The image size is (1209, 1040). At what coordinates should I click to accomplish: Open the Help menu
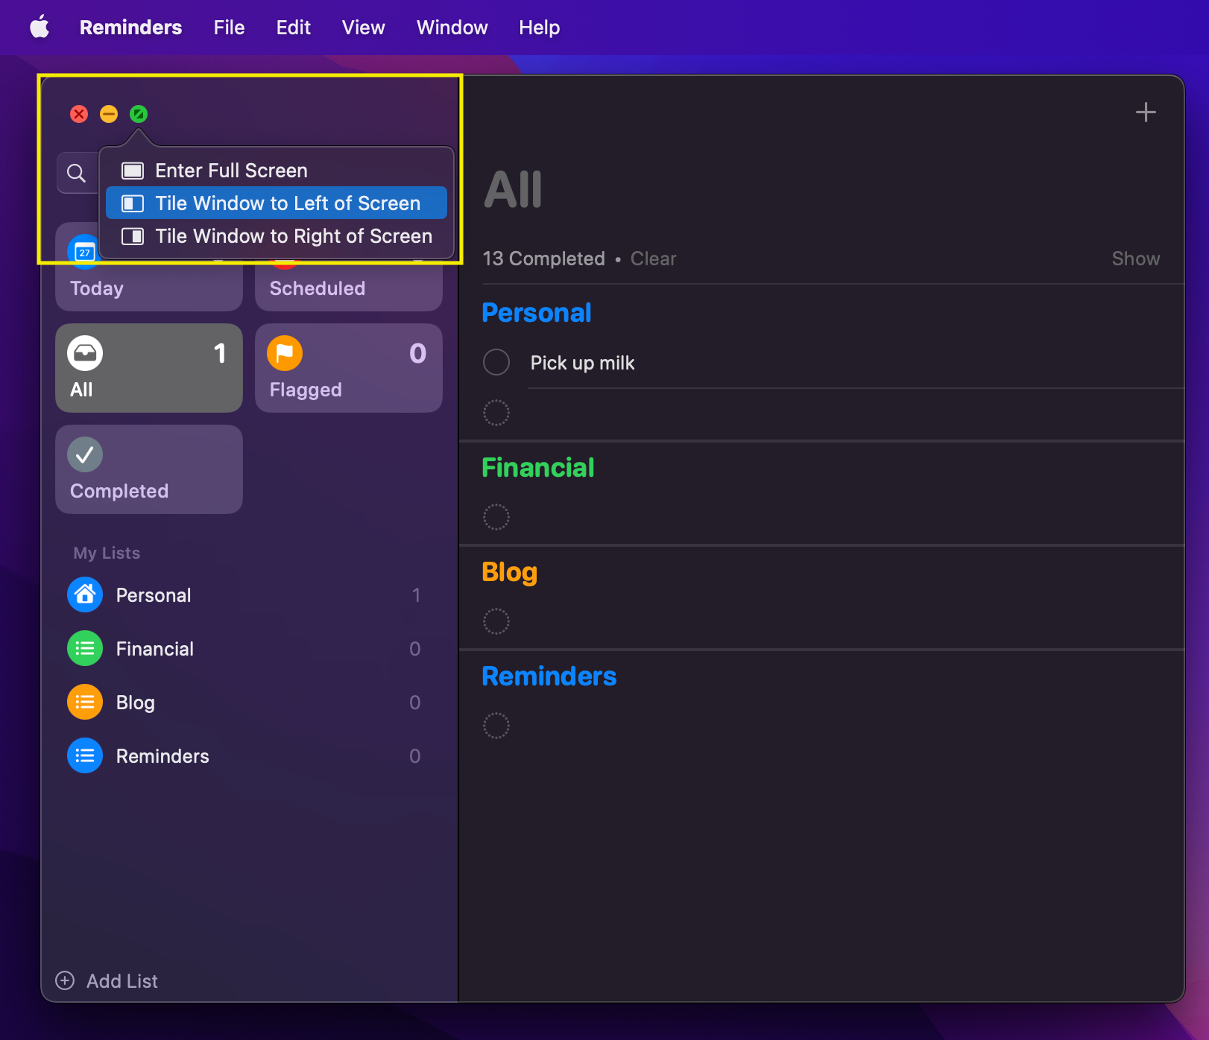(x=539, y=28)
